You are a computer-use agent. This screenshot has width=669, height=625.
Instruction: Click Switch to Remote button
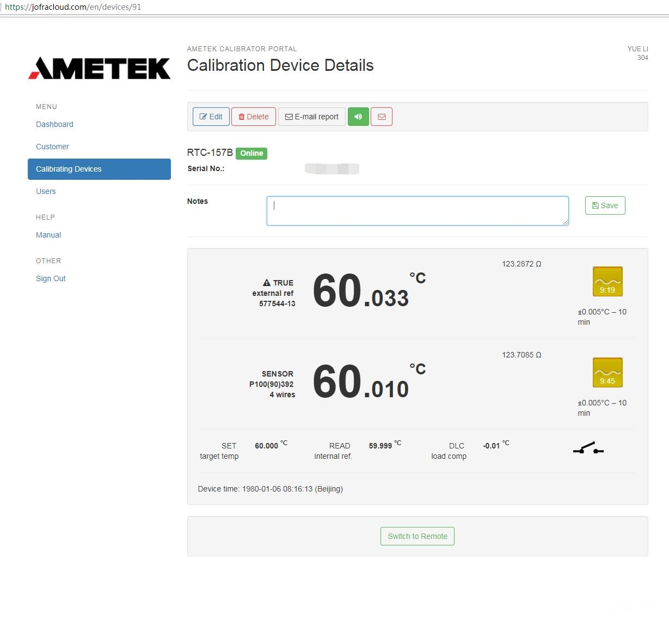[418, 536]
